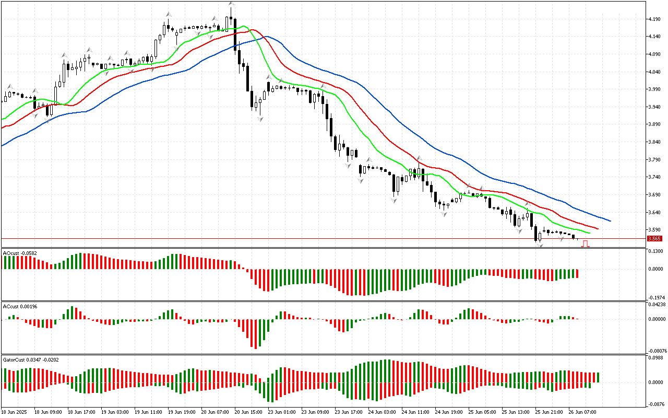Click the rightmost green GatorCust bar

598,377
